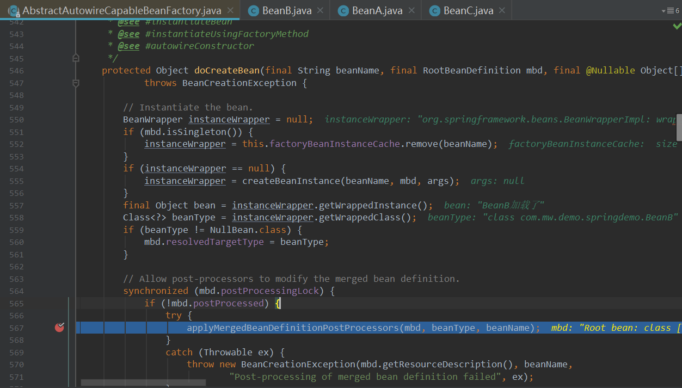Click postProcessingLock field reference
This screenshot has height=388, width=682.
269,291
